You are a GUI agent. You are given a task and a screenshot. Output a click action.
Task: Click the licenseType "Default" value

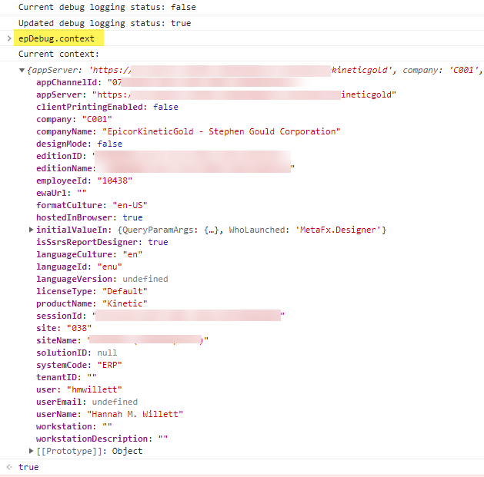pyautogui.click(x=125, y=291)
